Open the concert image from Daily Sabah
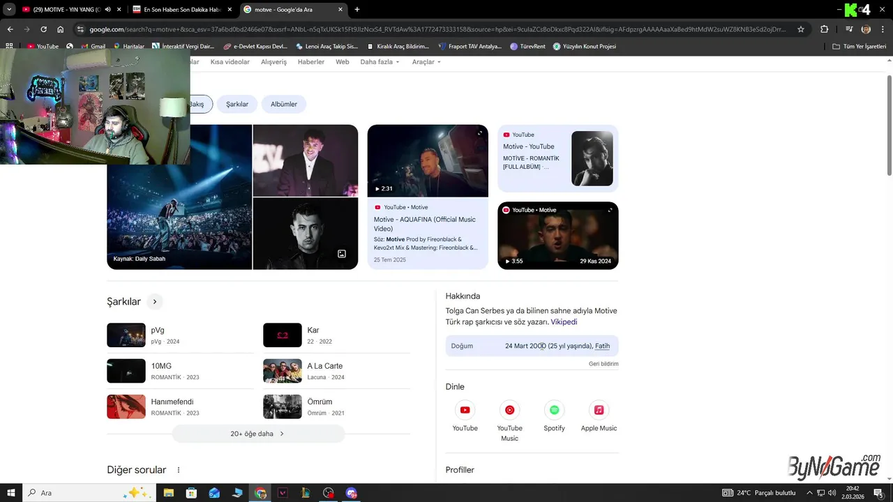Image resolution: width=893 pixels, height=502 pixels. [179, 197]
